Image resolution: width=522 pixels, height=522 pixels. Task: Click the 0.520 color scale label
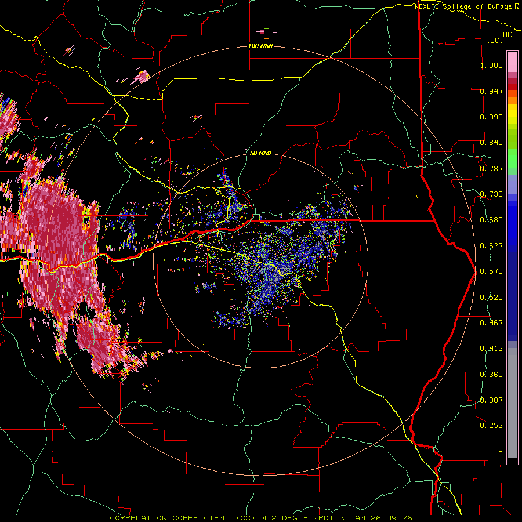coord(491,298)
